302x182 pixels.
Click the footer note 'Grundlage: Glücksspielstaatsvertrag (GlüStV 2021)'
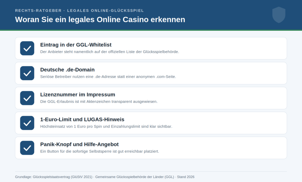click(x=54, y=177)
